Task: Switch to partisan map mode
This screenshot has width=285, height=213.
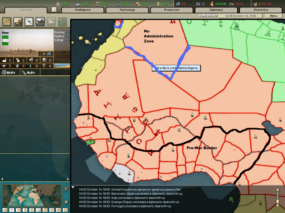Action: [x=38, y=210]
